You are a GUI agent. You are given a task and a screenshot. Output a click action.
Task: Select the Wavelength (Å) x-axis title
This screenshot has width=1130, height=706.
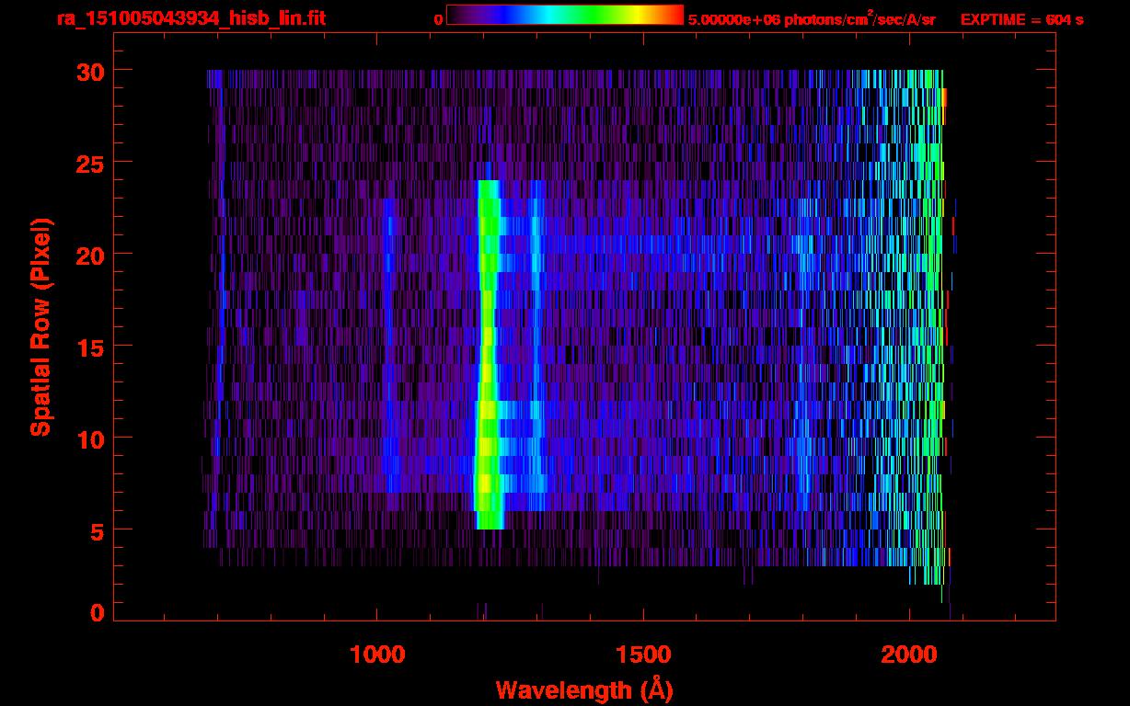[578, 689]
